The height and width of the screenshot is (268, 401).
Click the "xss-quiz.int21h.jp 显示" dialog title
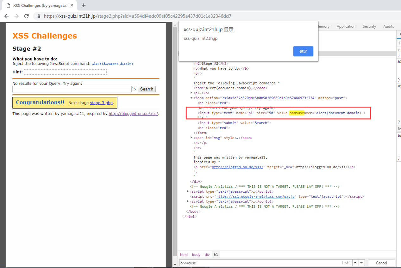(209, 29)
